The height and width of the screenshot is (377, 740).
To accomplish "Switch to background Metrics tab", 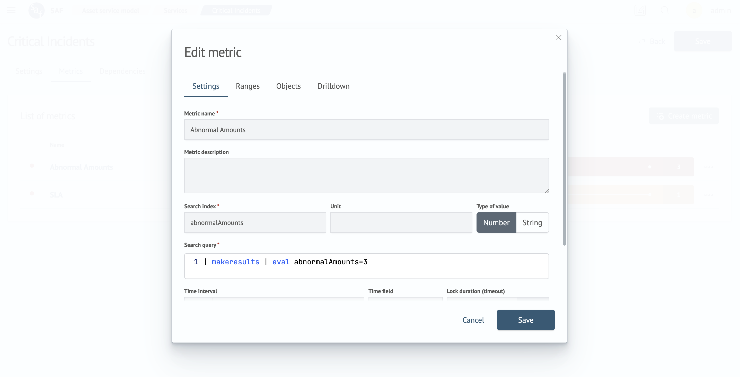I will (x=71, y=71).
